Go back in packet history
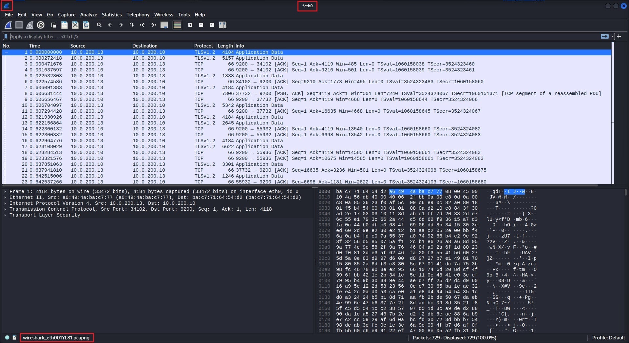This screenshot has height=343, width=629. 110,25
